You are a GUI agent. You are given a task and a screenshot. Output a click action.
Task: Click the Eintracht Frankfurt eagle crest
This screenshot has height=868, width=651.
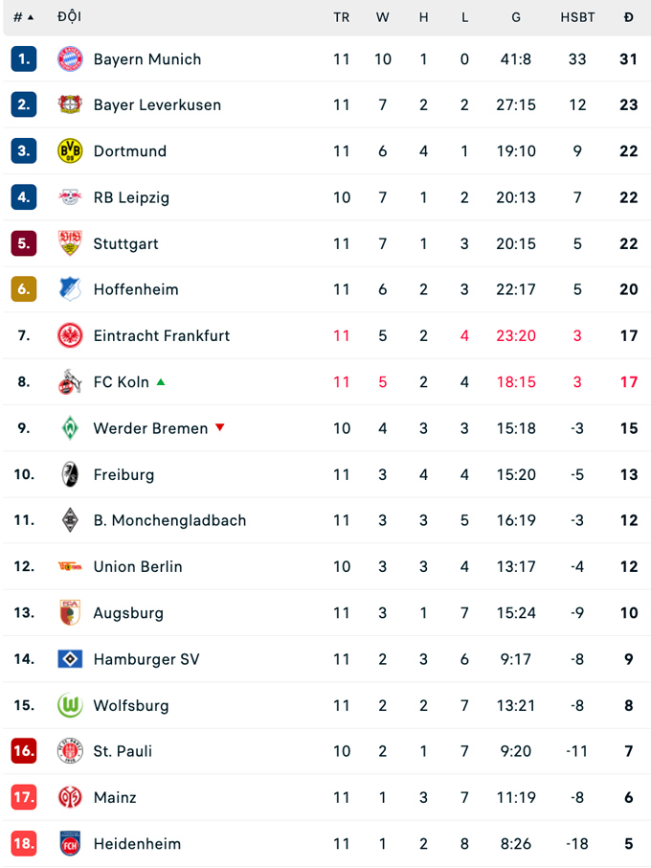[x=70, y=336]
